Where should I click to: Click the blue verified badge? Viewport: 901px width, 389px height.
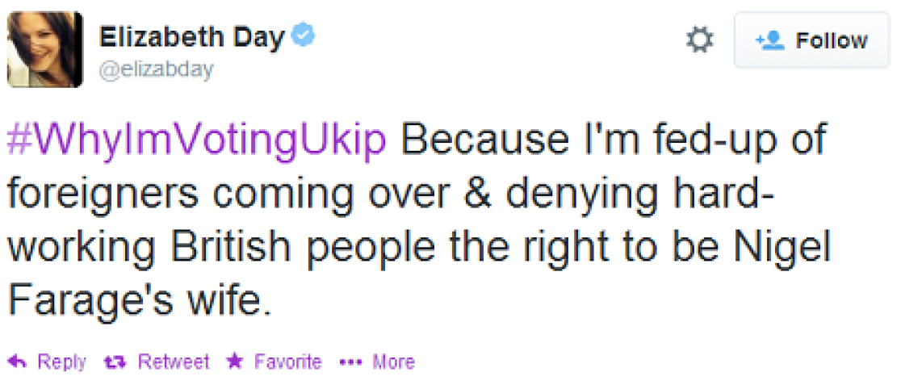pyautogui.click(x=304, y=36)
